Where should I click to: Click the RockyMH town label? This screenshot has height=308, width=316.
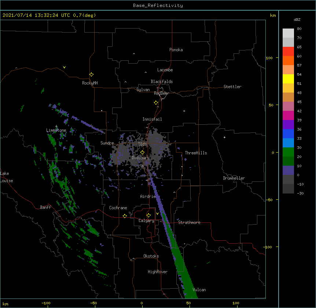point(90,83)
